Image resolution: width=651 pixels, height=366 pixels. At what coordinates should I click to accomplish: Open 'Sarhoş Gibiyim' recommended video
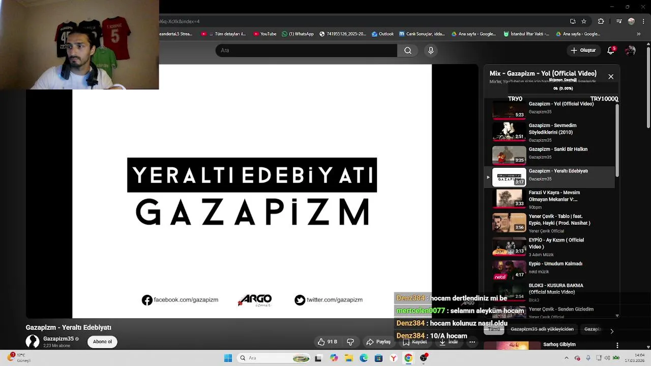pos(559,345)
